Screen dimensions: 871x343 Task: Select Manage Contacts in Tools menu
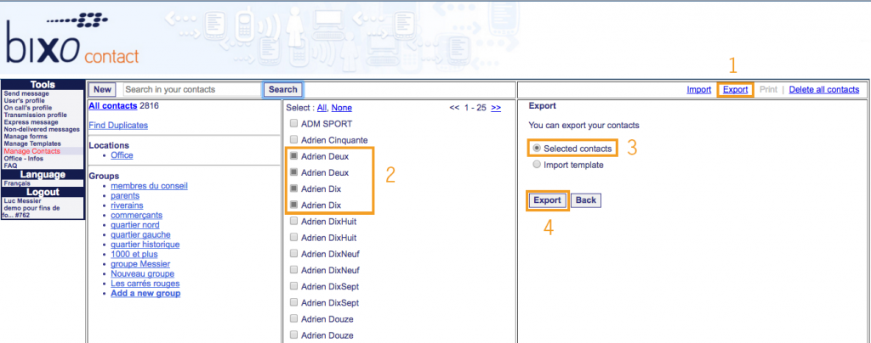tap(31, 151)
